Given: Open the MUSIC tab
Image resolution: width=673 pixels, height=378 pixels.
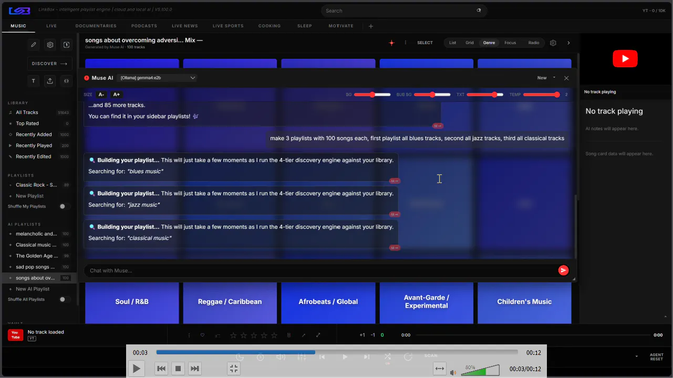Looking at the screenshot, I should tap(18, 26).
